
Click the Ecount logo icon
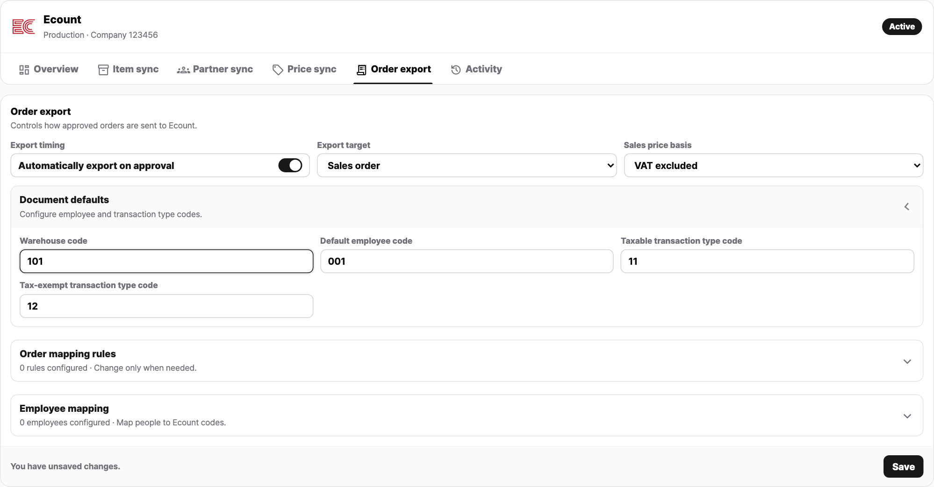(x=23, y=27)
